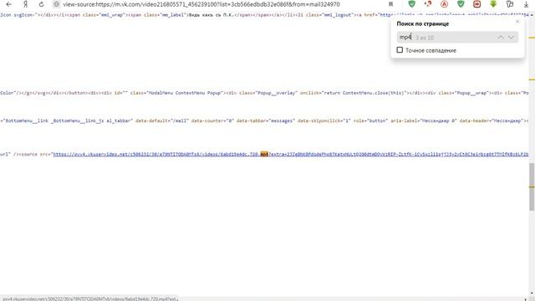This screenshot has width=535, height=301.
Task: Close the page search popup
Action: (517, 22)
